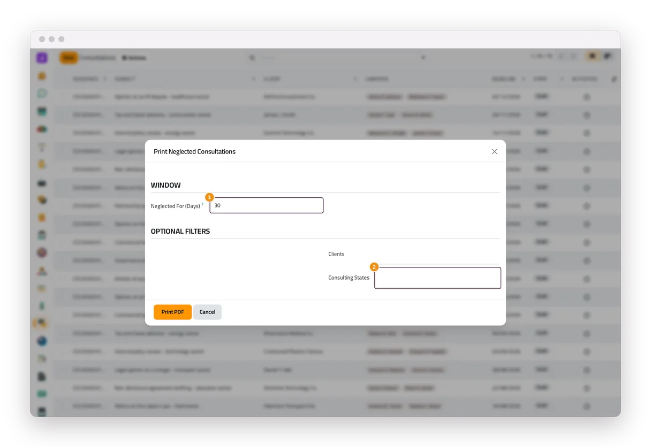Click the Neglected For (Days) input field
The width and height of the screenshot is (651, 447).
(x=267, y=205)
